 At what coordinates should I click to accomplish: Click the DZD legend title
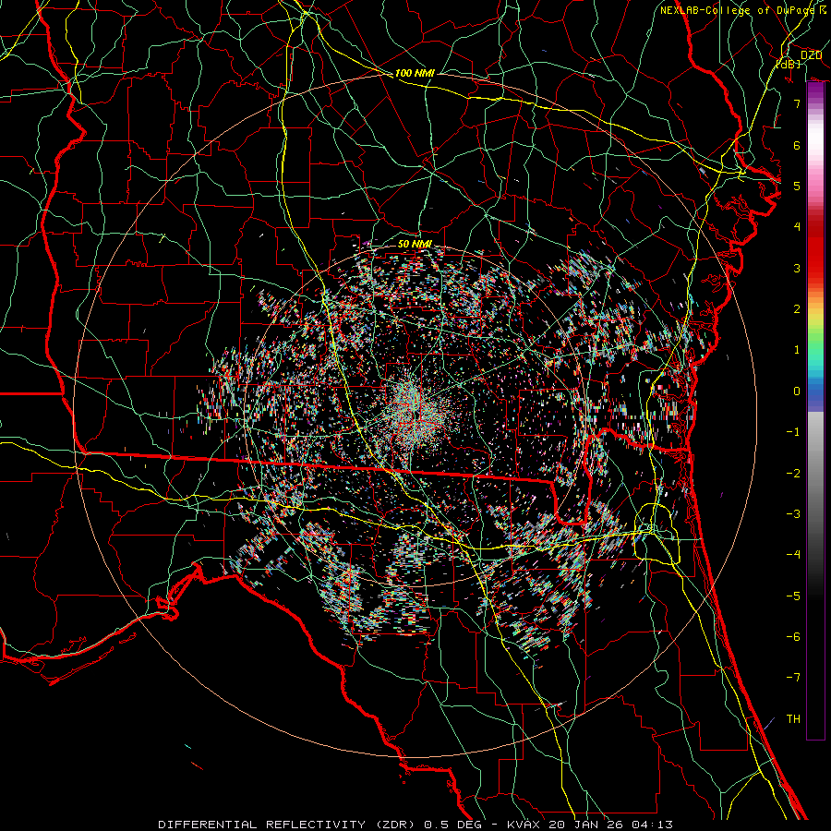[811, 55]
